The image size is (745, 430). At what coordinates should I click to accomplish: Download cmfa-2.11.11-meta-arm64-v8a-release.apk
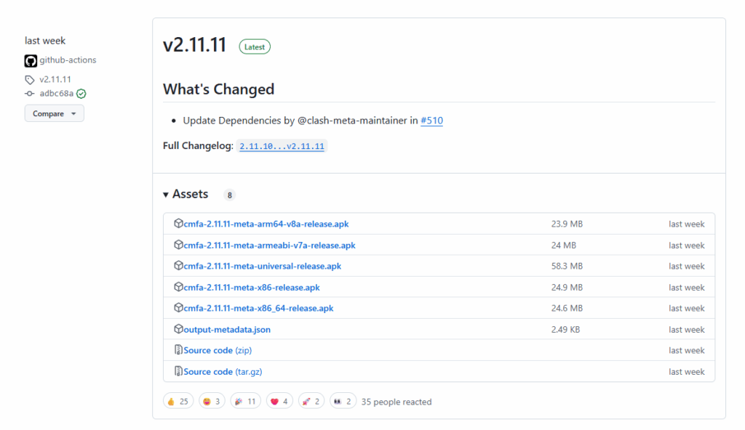[x=266, y=224]
